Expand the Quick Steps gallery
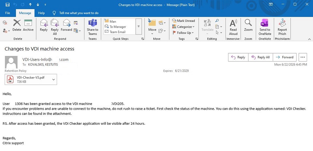 click(138, 26)
